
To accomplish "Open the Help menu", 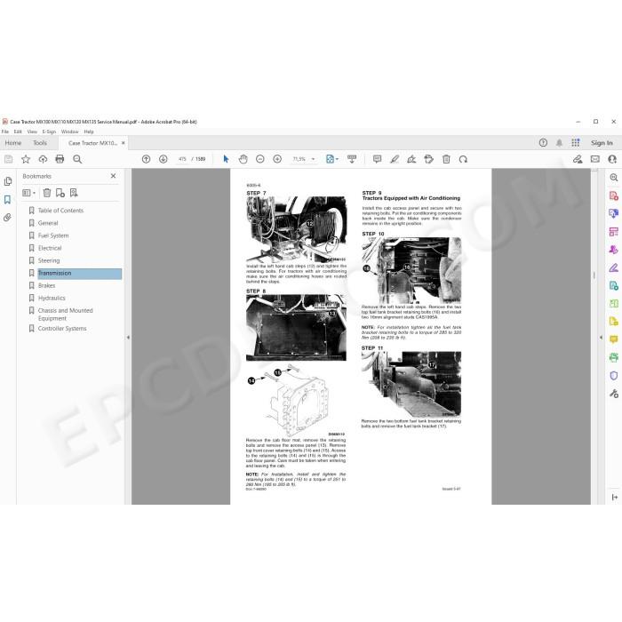I will [x=89, y=132].
